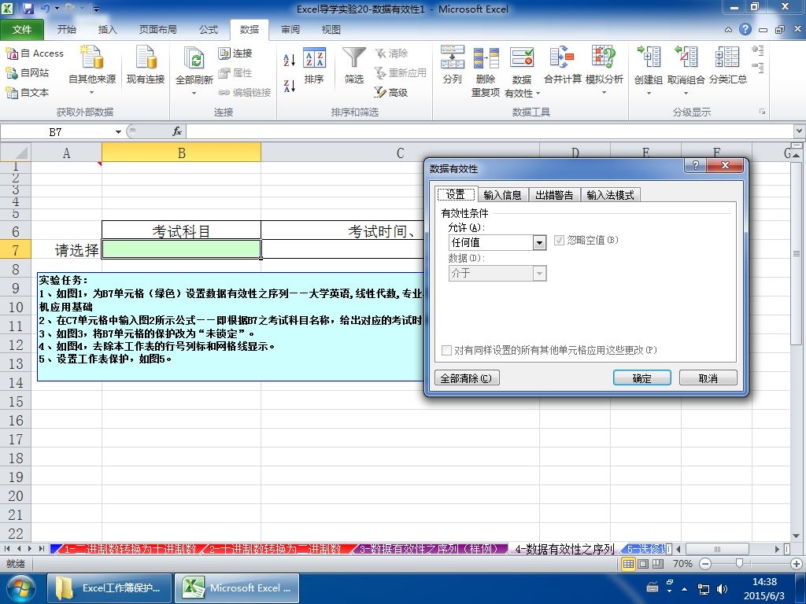Select the 输入法模式 dialog tab
Screen dimensions: 806x604
click(610, 195)
